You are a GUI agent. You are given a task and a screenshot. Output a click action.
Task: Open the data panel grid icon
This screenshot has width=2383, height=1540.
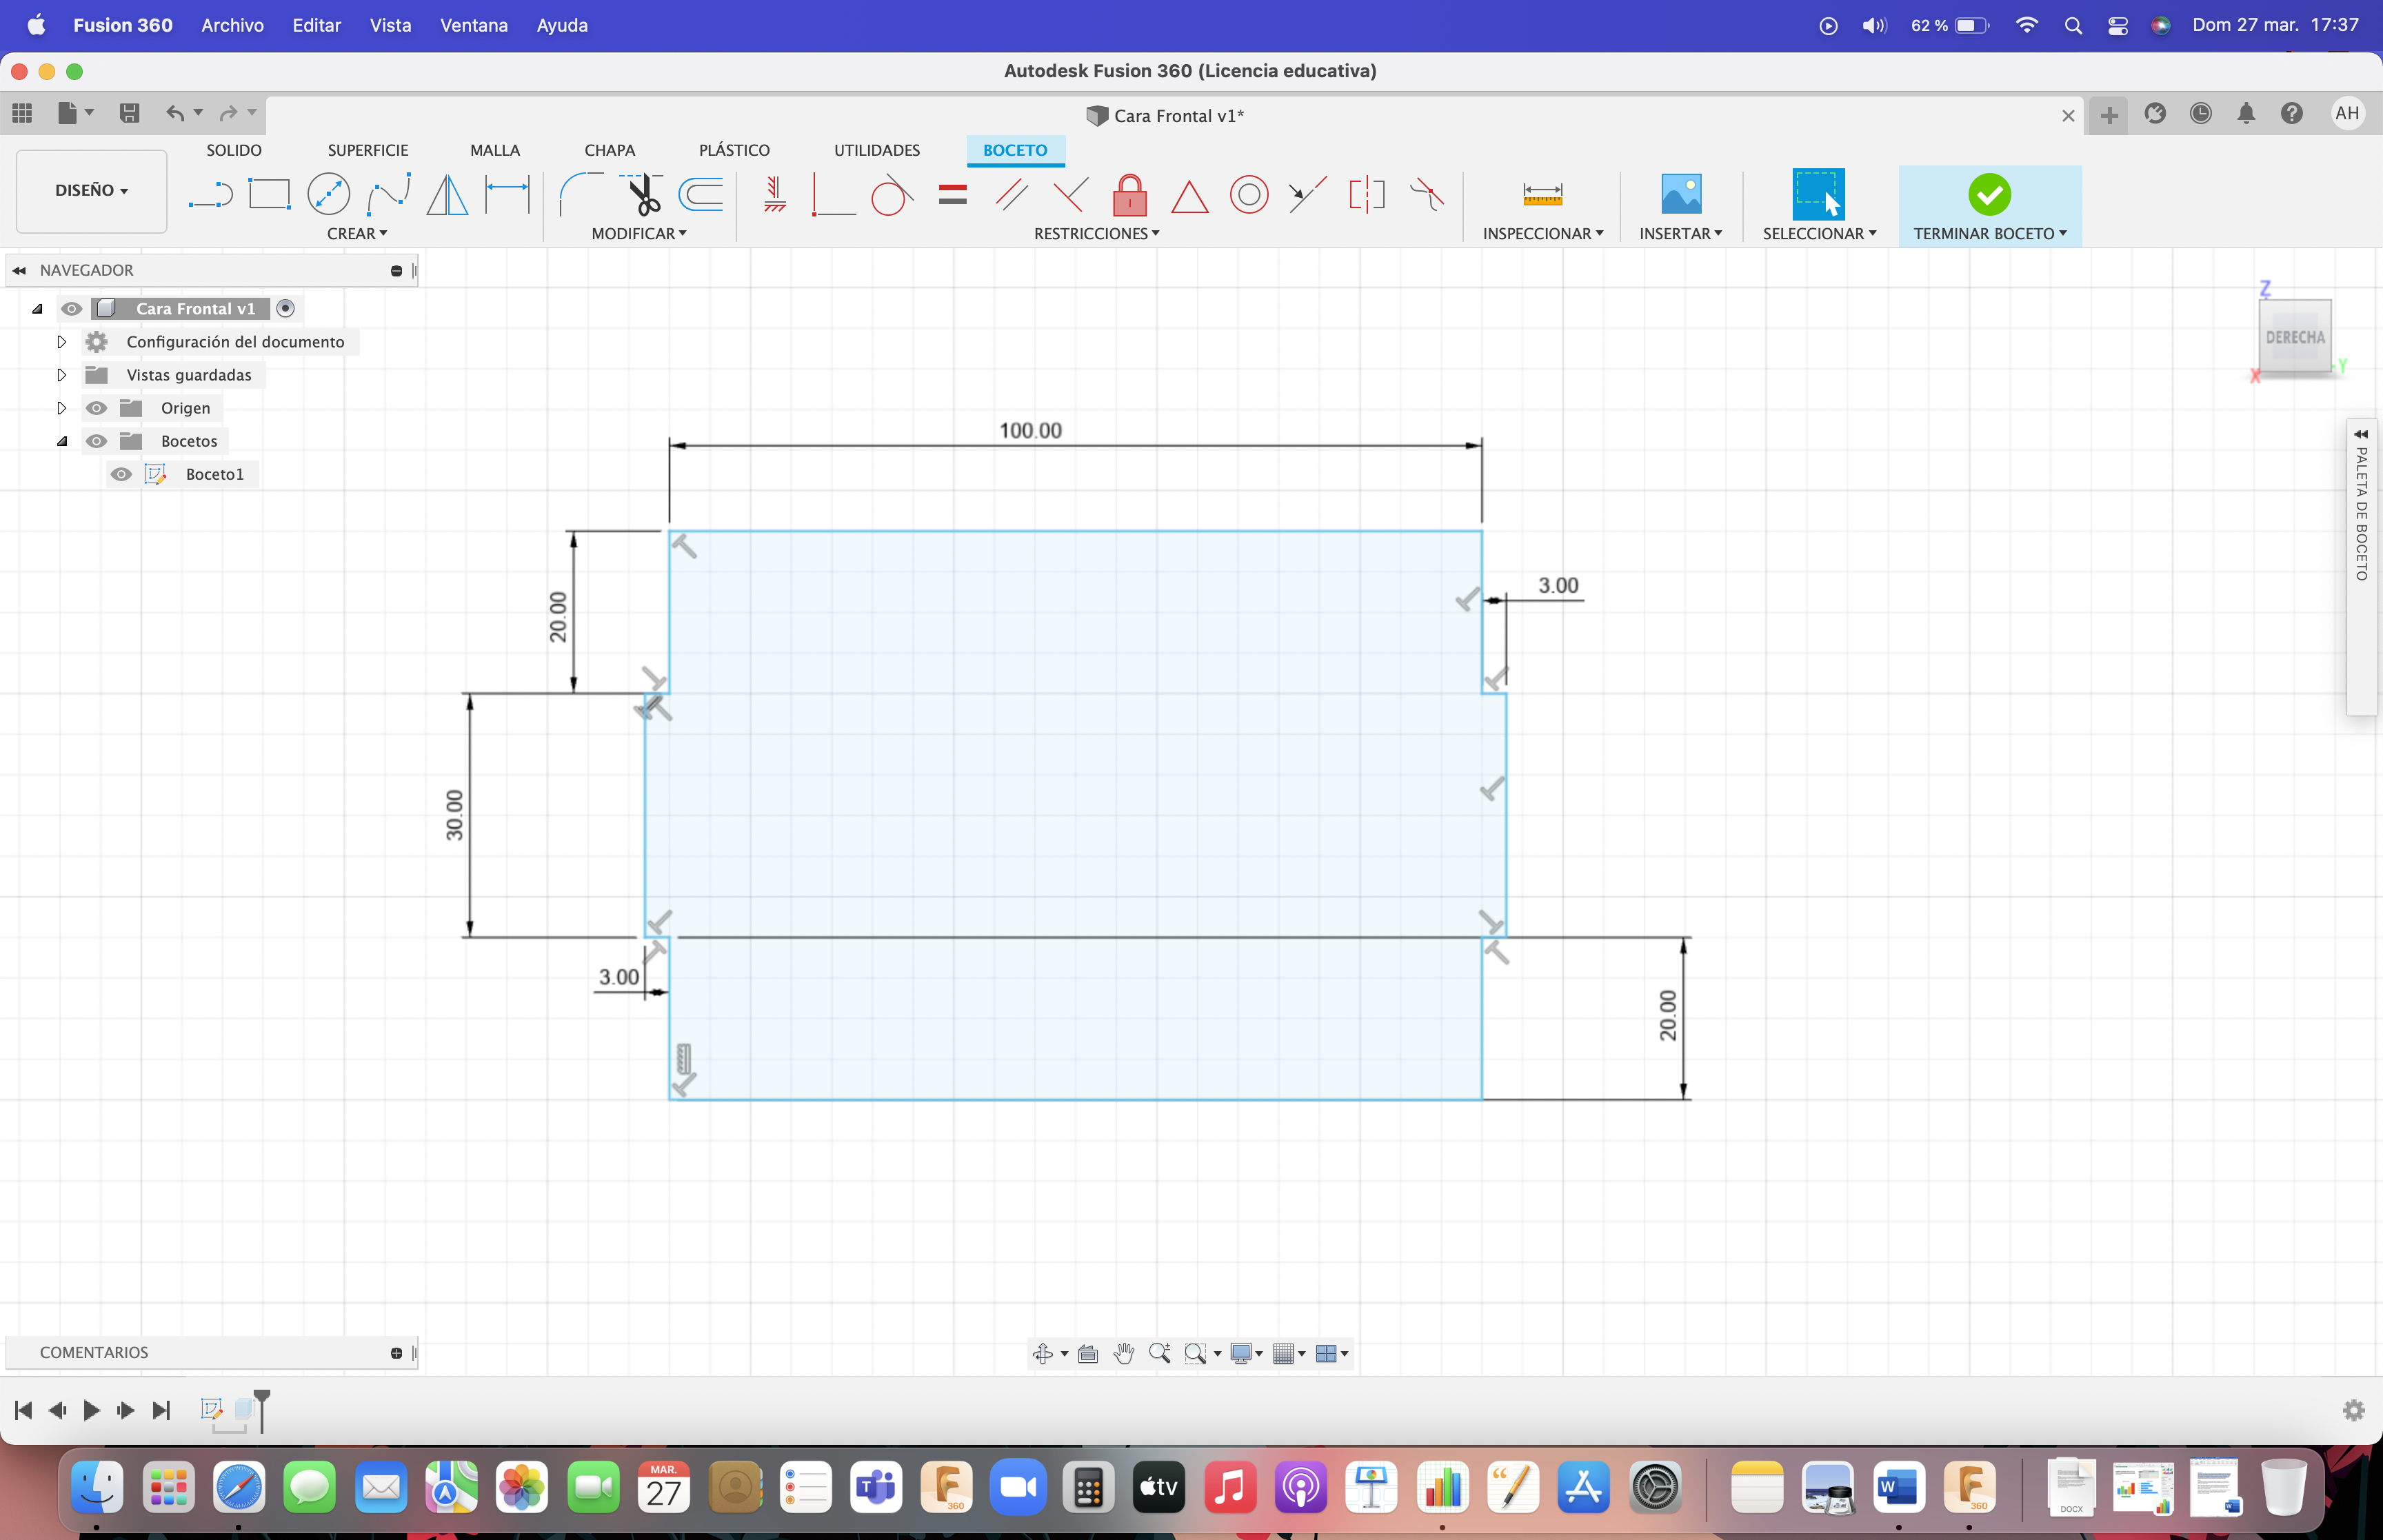(x=22, y=113)
